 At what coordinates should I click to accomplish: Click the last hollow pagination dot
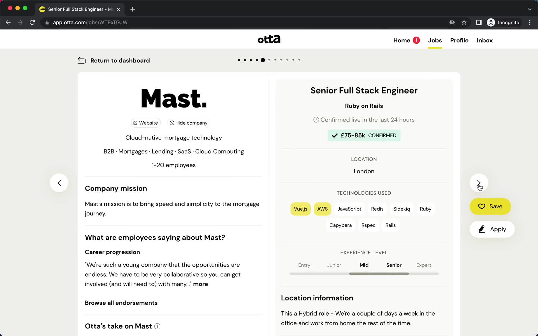click(x=299, y=60)
